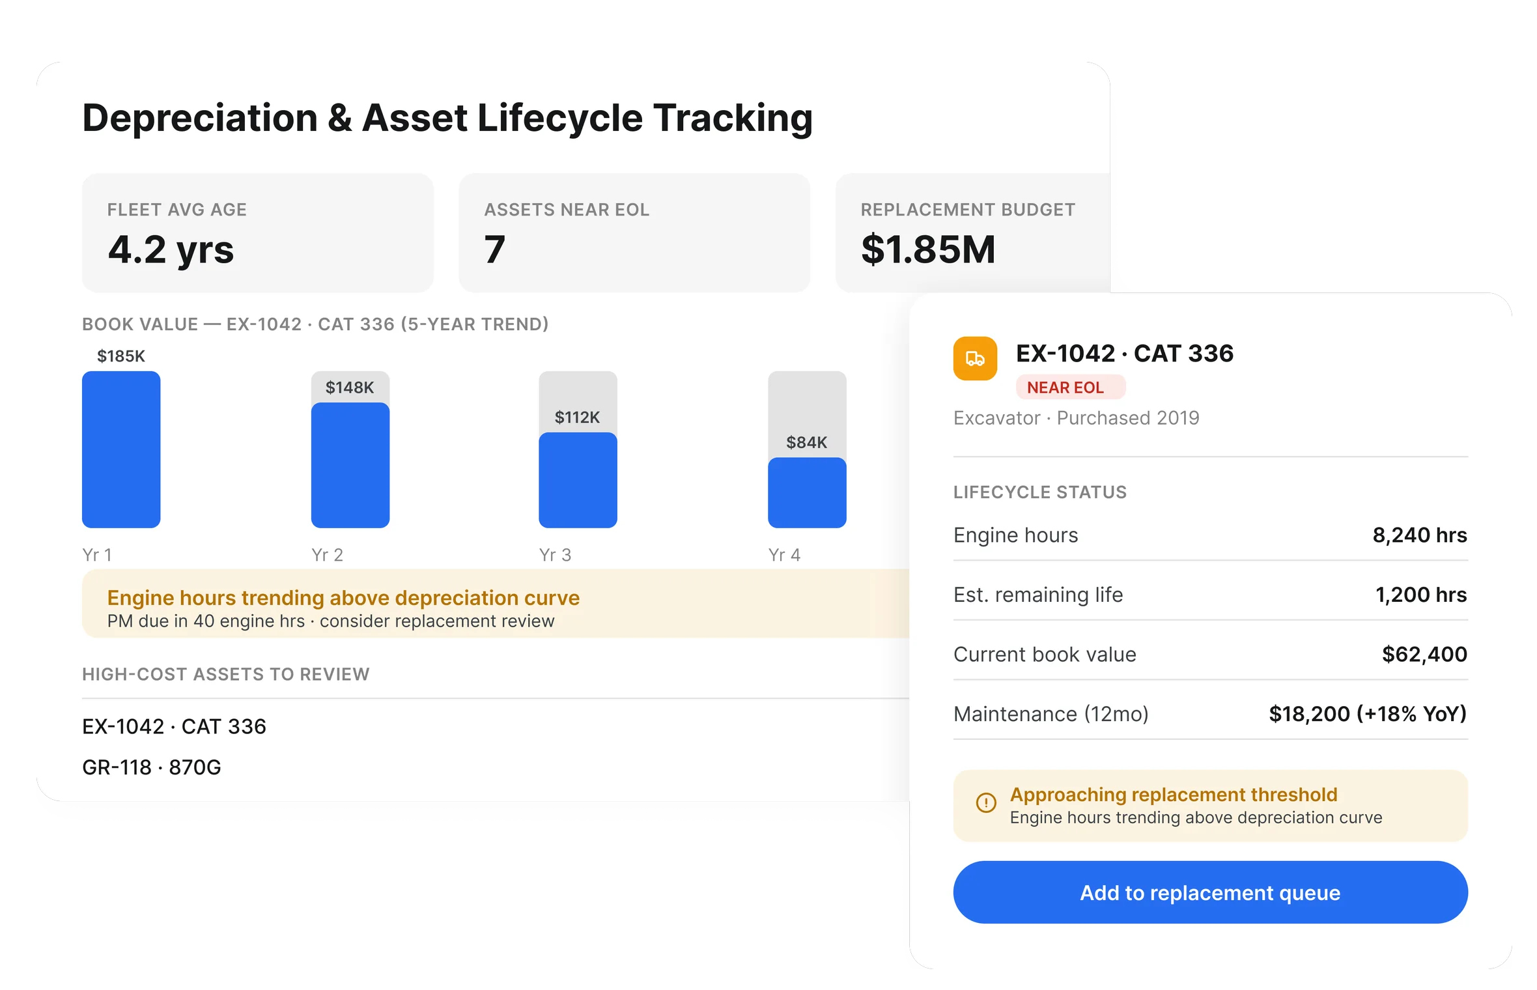Screen dimensions: 1537x990
Task: Click the $185K bar value label
Action: (x=121, y=356)
